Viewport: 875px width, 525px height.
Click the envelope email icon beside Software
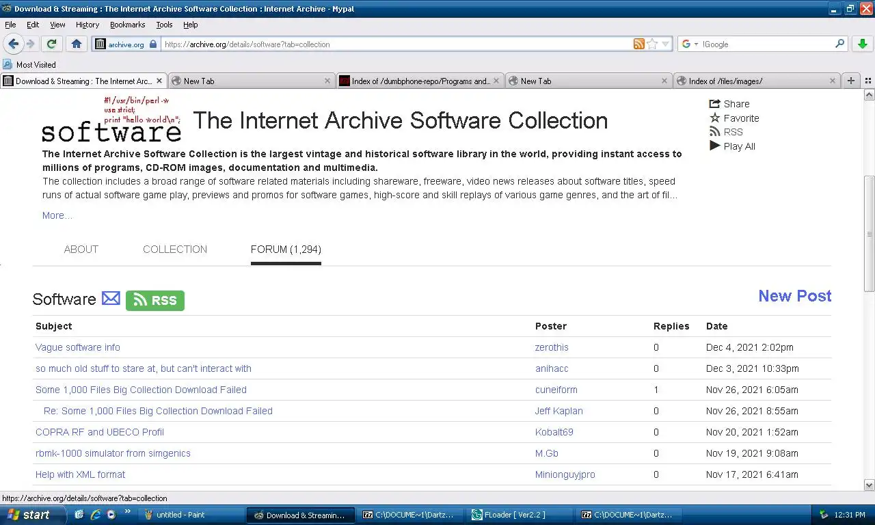click(x=111, y=299)
